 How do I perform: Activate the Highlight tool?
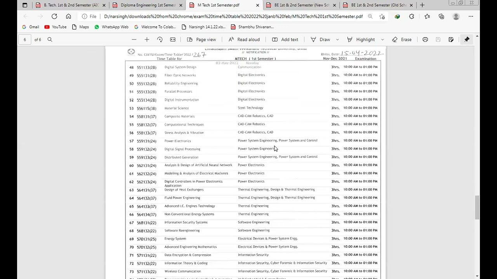pos(361,40)
